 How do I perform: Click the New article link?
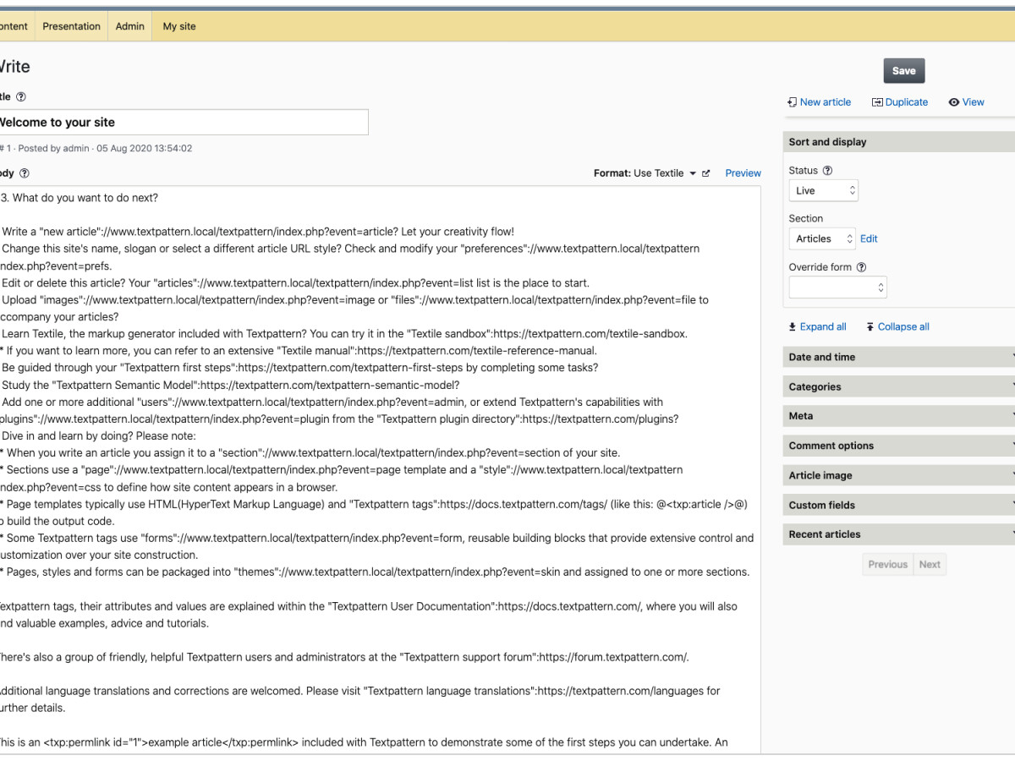(819, 102)
